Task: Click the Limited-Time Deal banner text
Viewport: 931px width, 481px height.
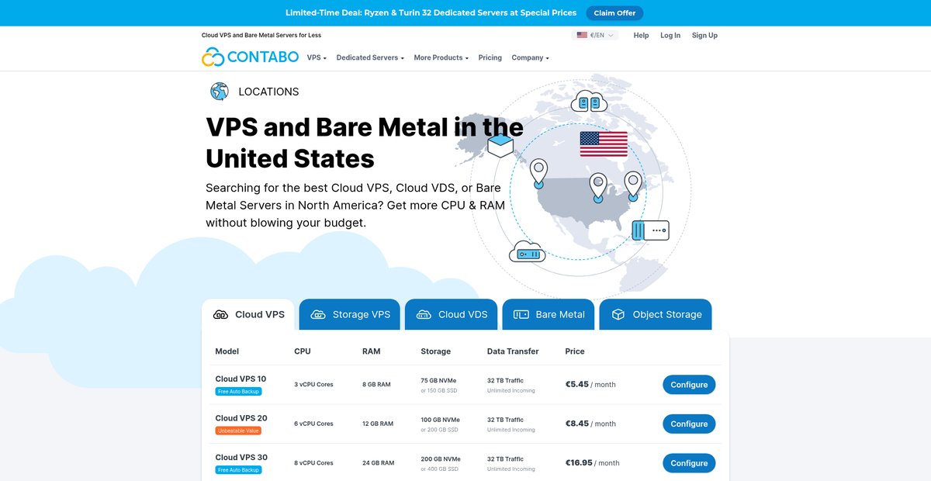Action: point(431,13)
